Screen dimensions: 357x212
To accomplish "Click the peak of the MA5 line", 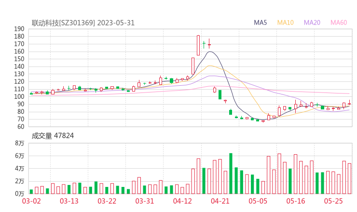I will [210, 52].
